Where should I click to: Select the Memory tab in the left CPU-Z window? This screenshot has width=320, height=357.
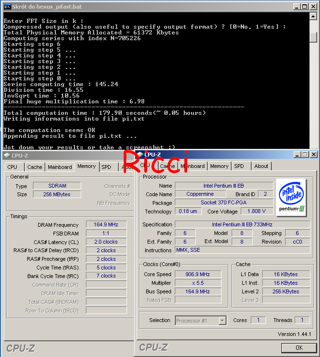(86, 166)
